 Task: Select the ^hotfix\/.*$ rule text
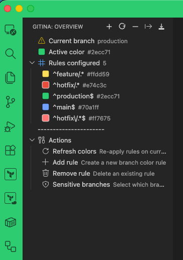click(69, 118)
